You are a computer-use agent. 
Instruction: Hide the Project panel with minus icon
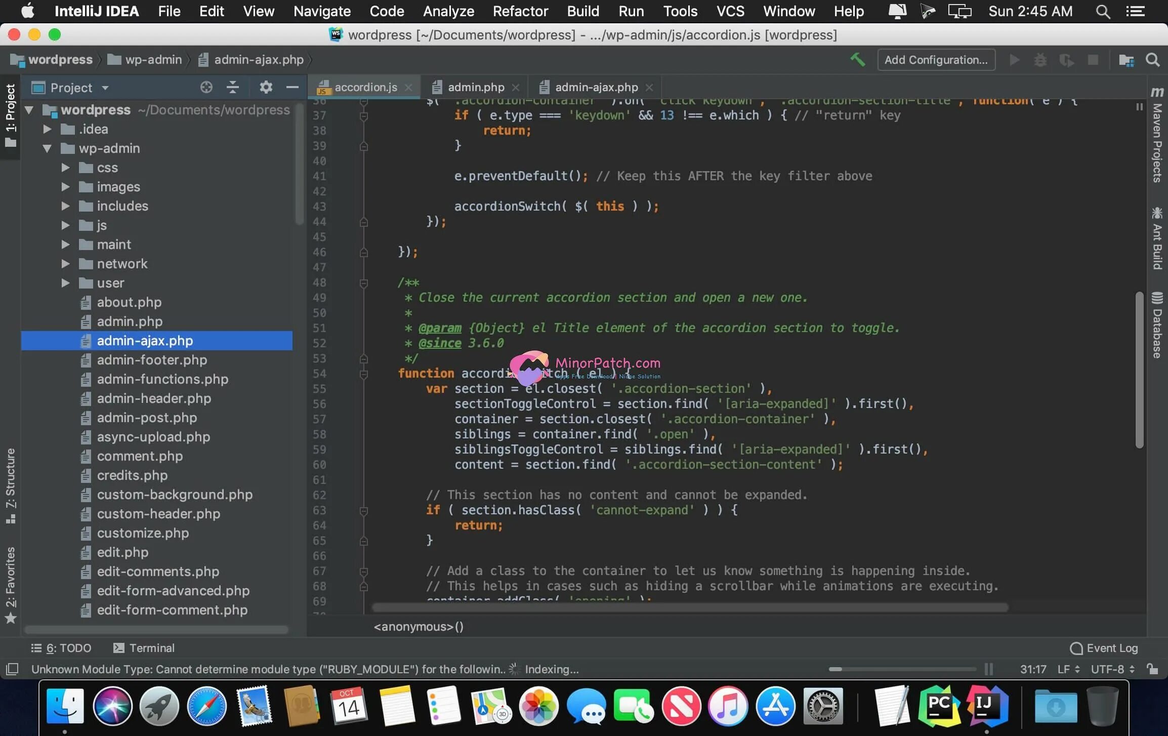pyautogui.click(x=292, y=87)
